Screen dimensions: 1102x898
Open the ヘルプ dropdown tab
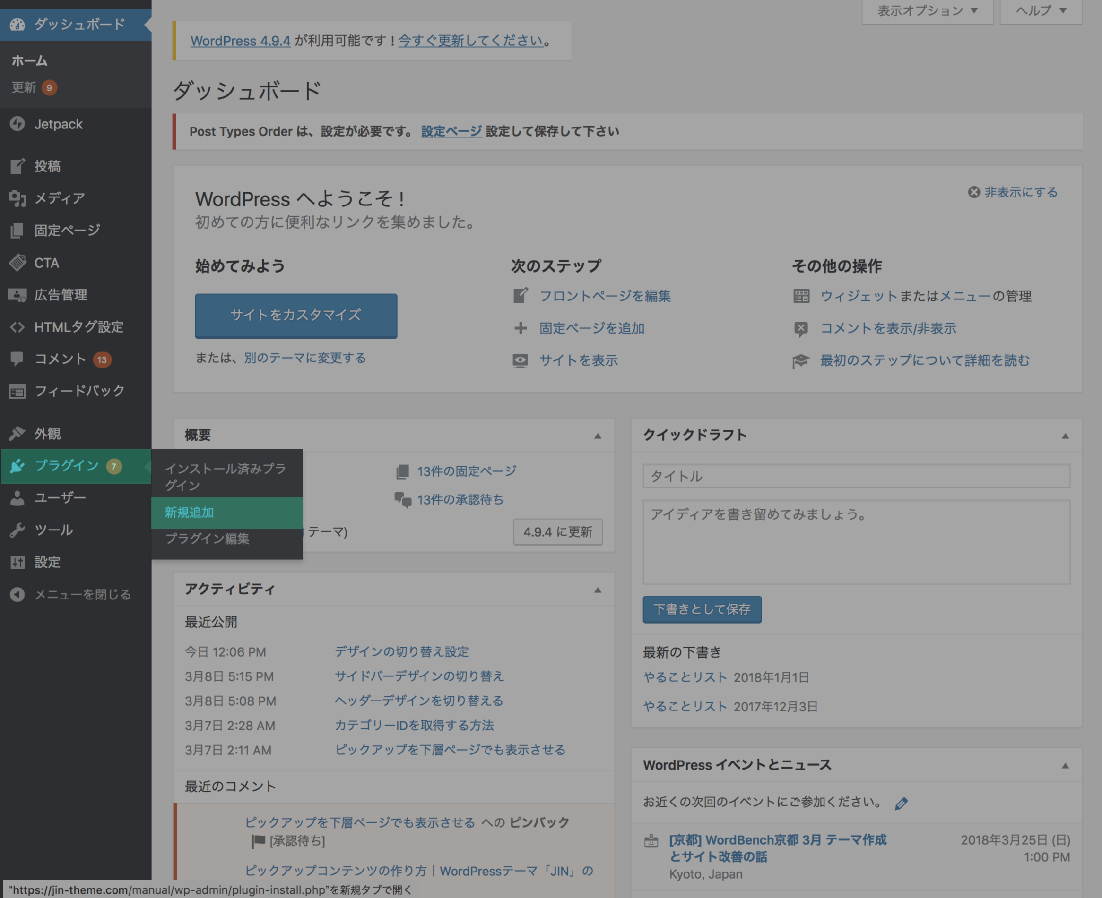coord(1041,11)
